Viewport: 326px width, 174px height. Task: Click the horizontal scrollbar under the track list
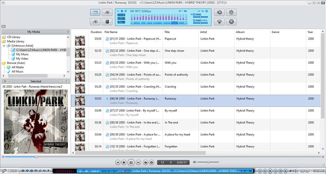pyautogui.click(x=140, y=153)
